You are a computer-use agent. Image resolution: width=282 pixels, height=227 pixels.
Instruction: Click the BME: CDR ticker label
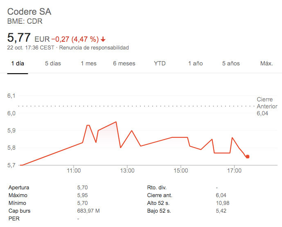click(x=25, y=21)
